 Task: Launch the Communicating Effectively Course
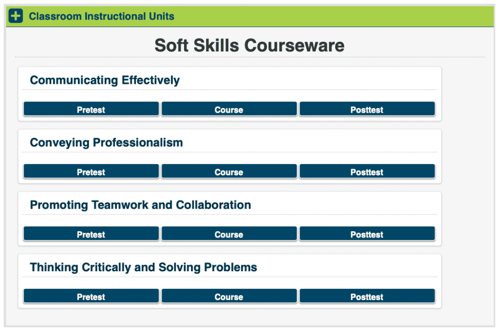click(229, 109)
